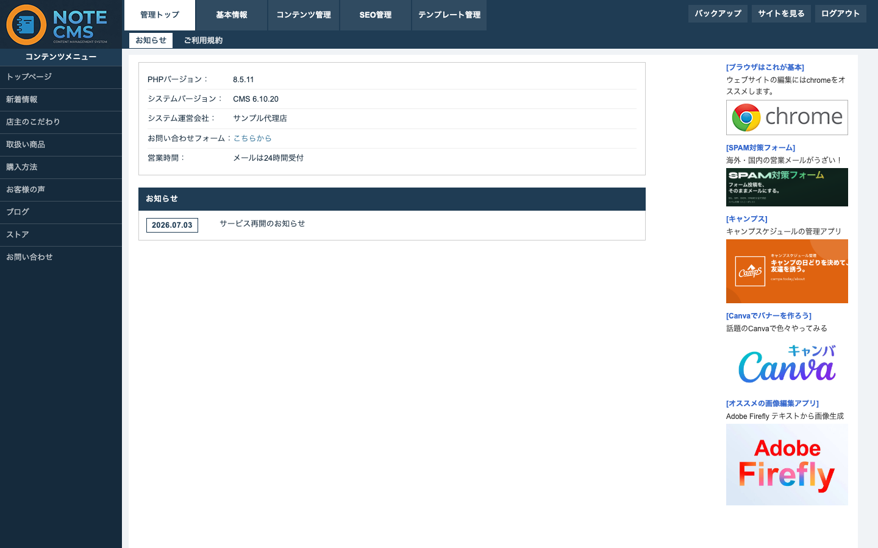The image size is (878, 548).
Task: Click the Chrome logo banner
Action: coord(787,118)
